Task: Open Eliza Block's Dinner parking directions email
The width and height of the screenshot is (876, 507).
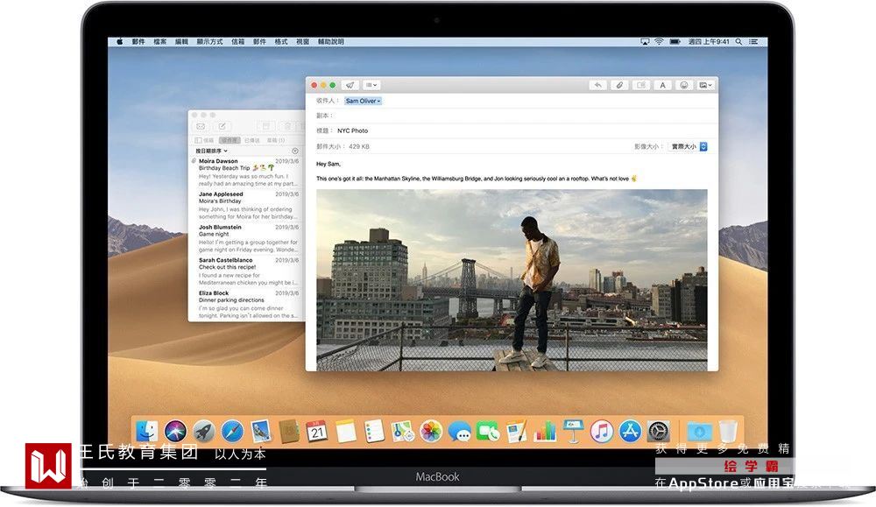Action: pyautogui.click(x=246, y=304)
